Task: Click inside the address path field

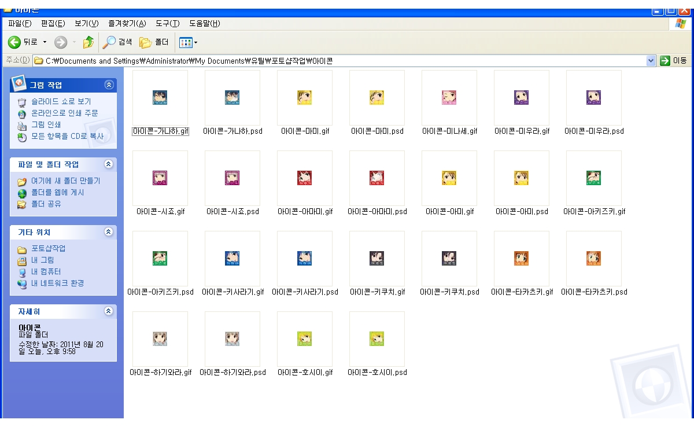Action: (347, 61)
